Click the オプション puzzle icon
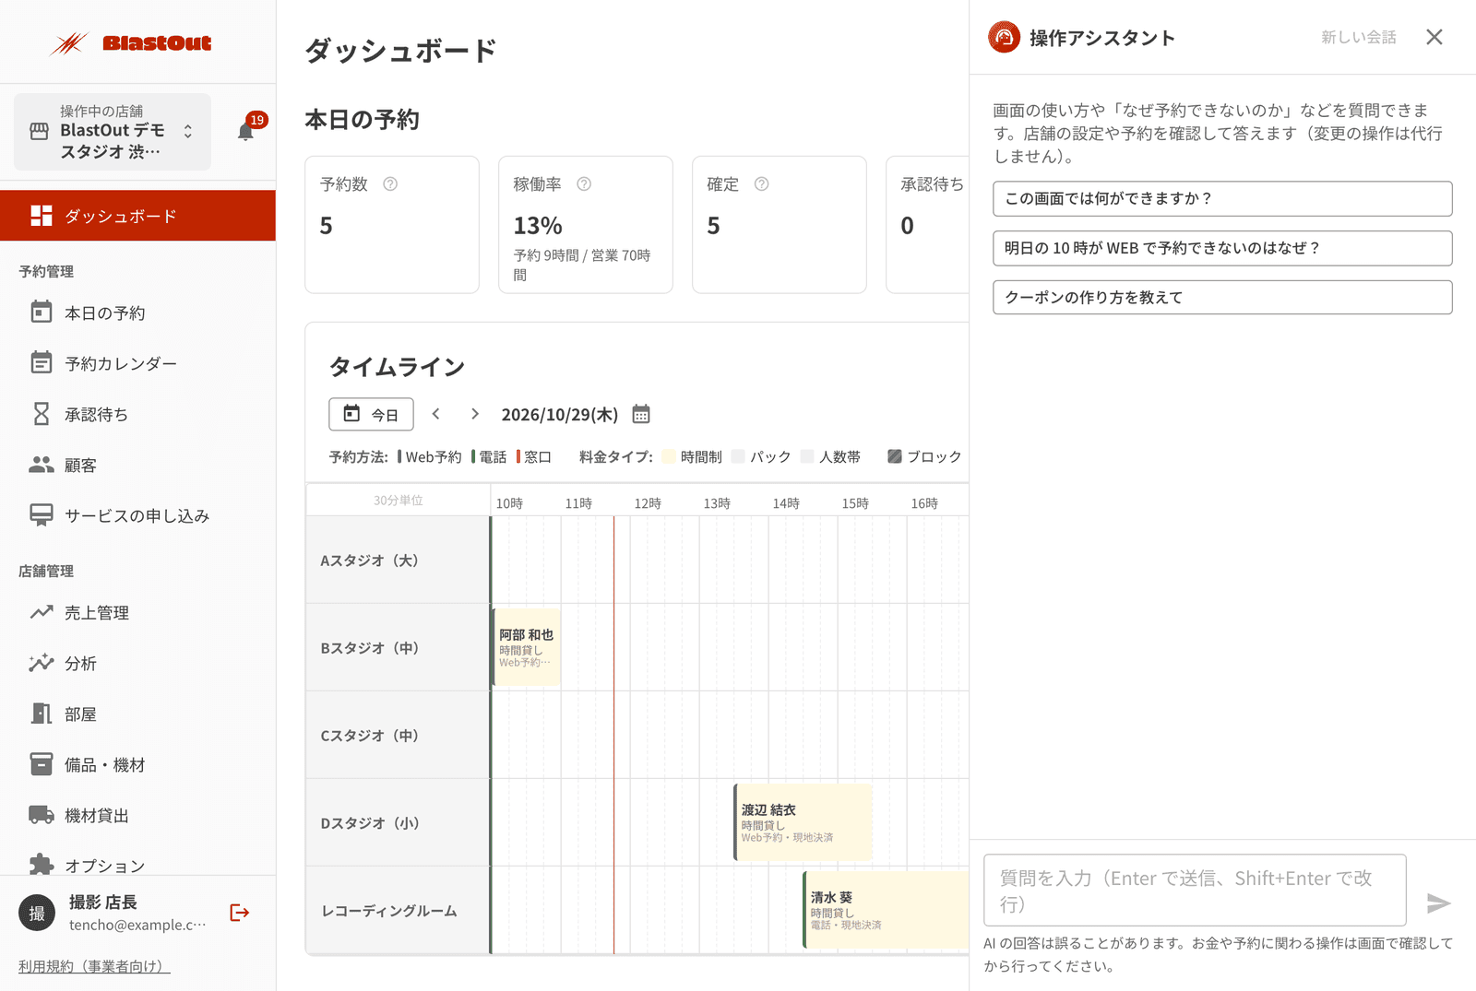Image resolution: width=1476 pixels, height=991 pixels. [x=42, y=865]
